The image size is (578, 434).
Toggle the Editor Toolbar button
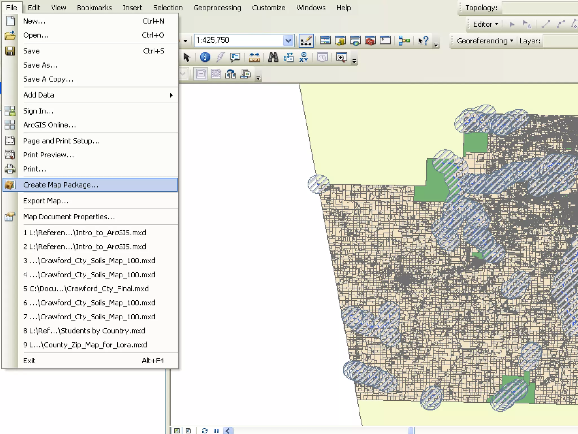[306, 41]
